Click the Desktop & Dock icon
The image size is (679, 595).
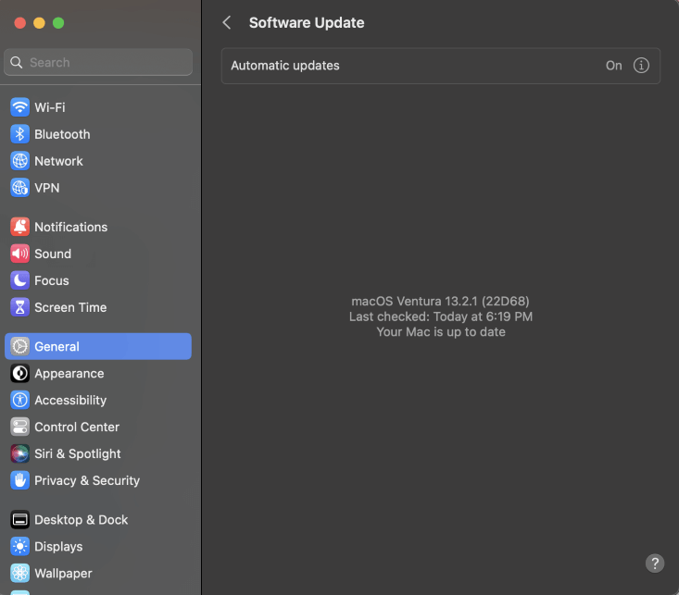click(x=19, y=520)
